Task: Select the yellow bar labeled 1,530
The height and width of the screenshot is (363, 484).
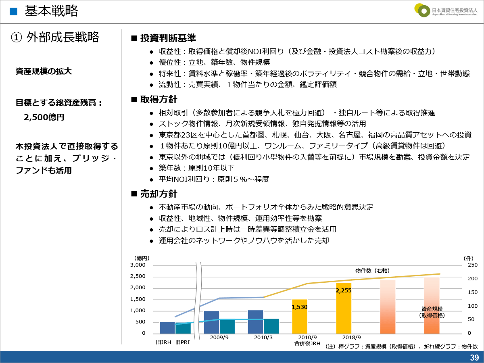Action: pos(299,317)
